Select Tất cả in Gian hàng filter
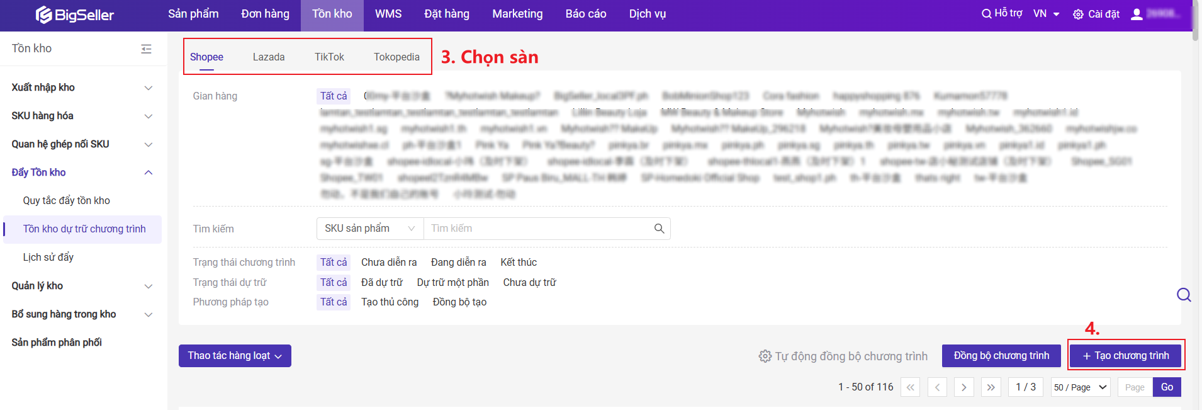 click(x=334, y=96)
